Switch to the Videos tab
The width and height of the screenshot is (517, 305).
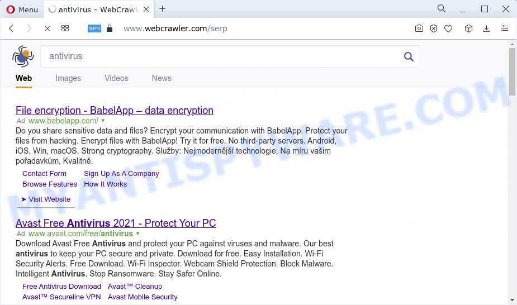[116, 78]
